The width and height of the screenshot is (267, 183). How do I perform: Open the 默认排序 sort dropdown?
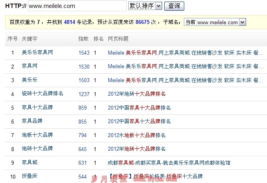pyautogui.click(x=145, y=6)
